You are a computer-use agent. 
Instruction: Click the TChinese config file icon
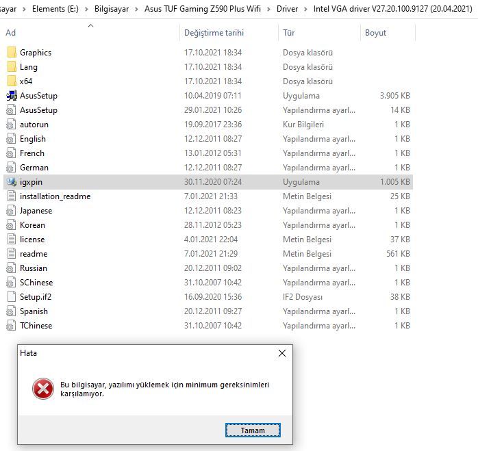pos(11,326)
